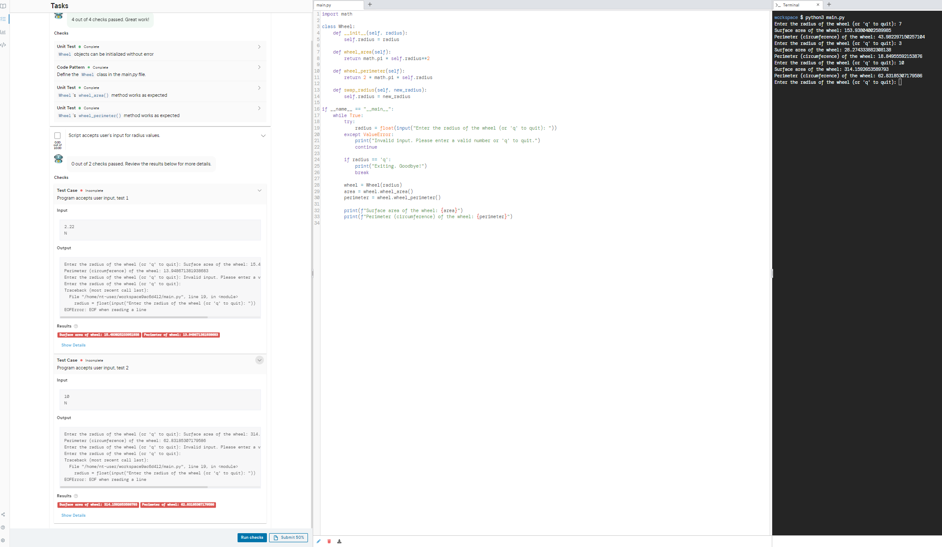Add a new editor tab with plus
Image resolution: width=942 pixels, height=547 pixels.
click(x=370, y=5)
